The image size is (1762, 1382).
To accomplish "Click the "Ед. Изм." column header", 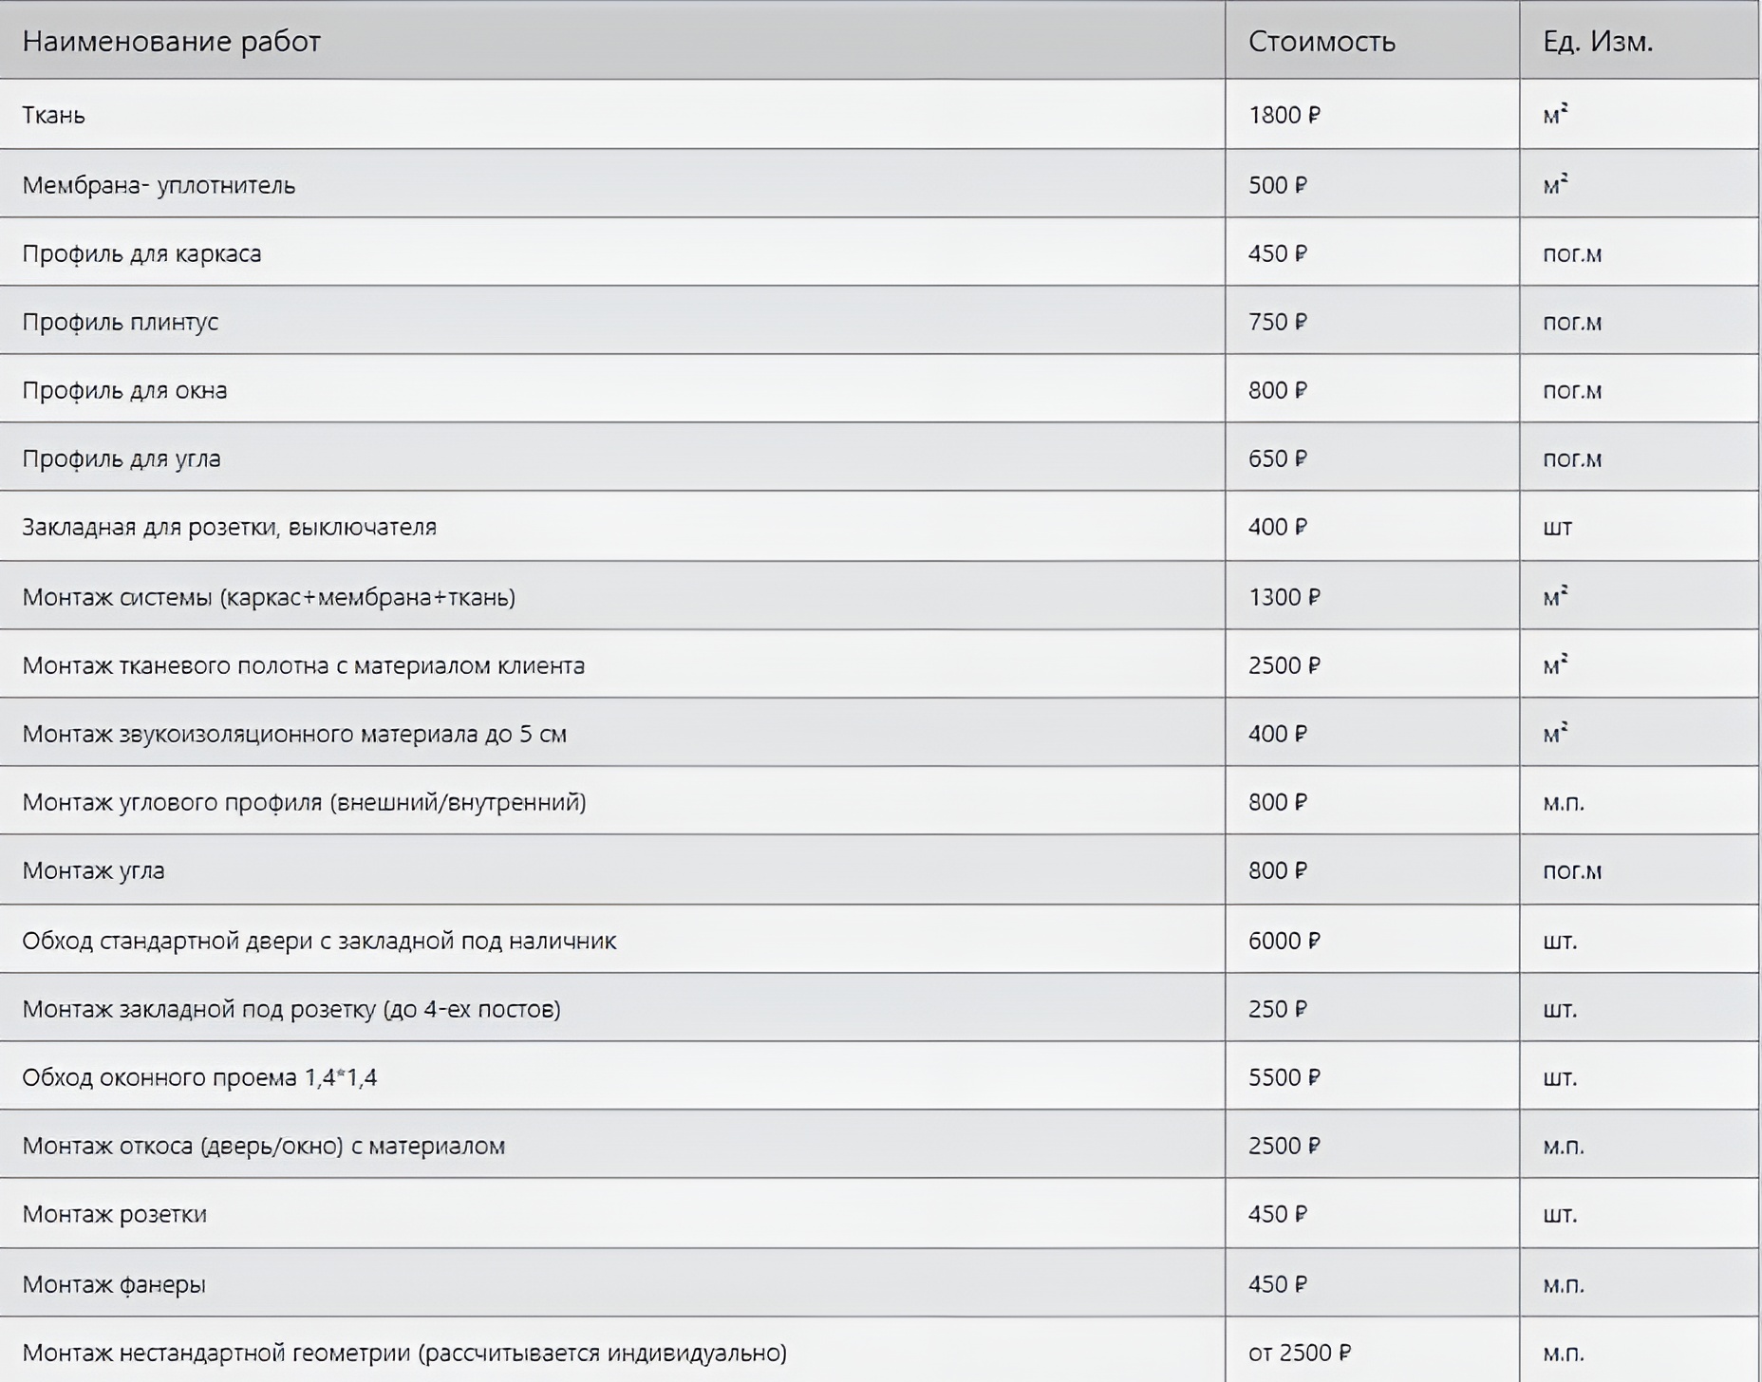I will click(x=1597, y=42).
